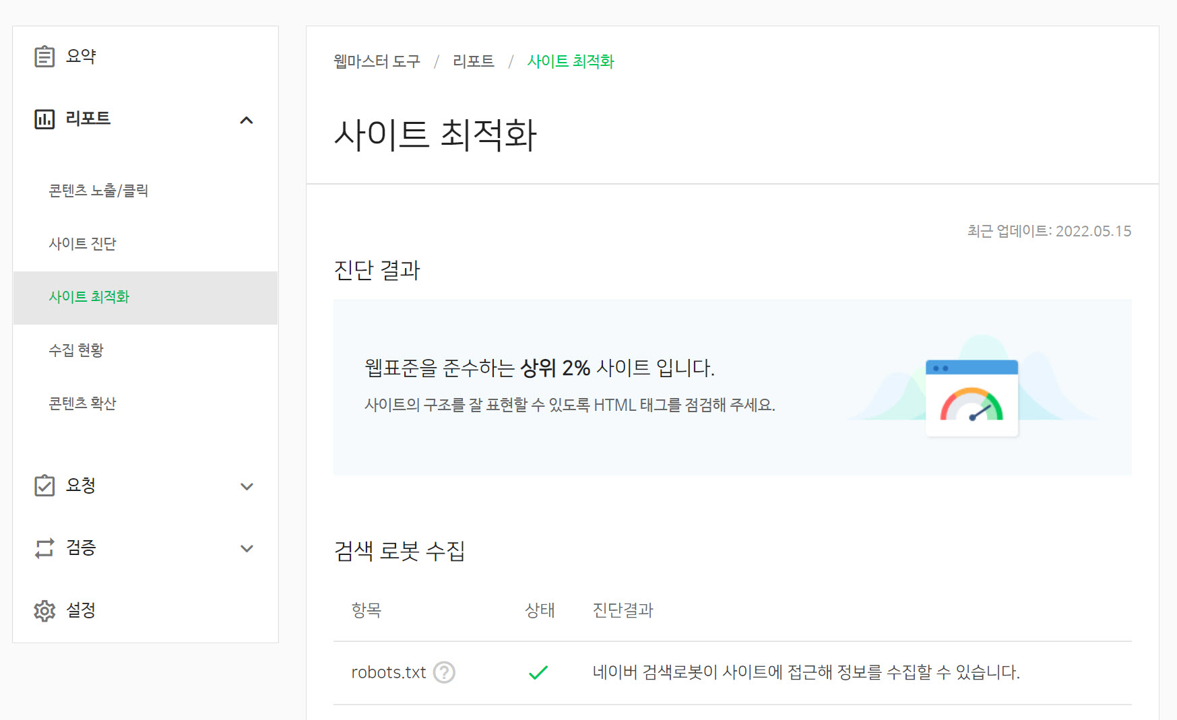The width and height of the screenshot is (1177, 720).
Task: Click the green checkmark next to robots.txt
Action: (537, 672)
